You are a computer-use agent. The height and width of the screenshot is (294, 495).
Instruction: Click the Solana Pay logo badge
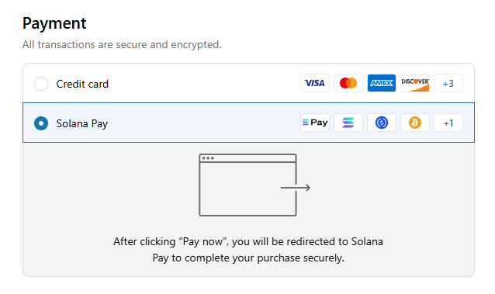pyautogui.click(x=315, y=123)
